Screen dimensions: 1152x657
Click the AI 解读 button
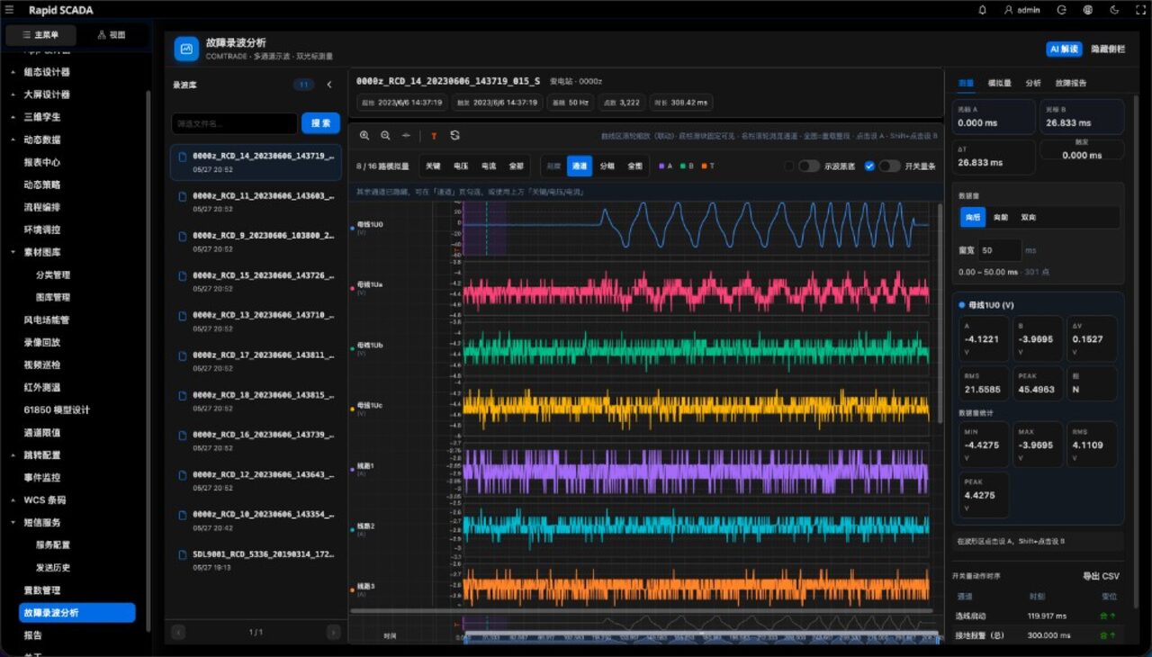coord(1064,49)
